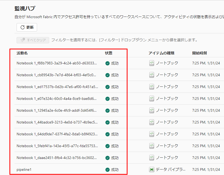Click notebook type icon in Notebook 1_cb89543b row
The width and height of the screenshot is (224, 175).
pyautogui.click(x=152, y=75)
